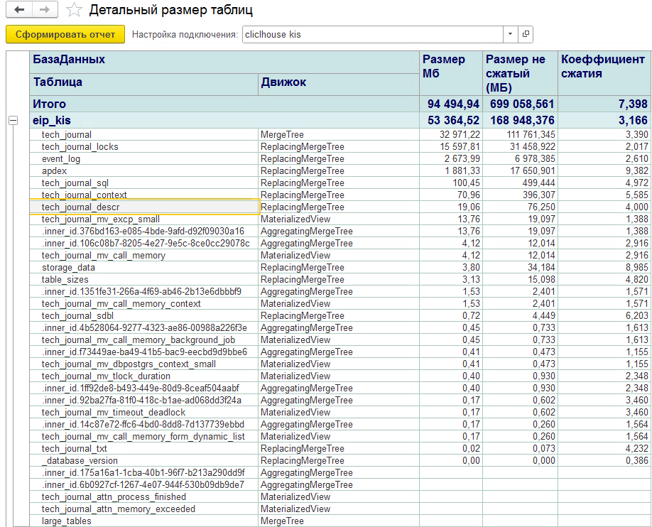Add report to favorites with star icon

click(x=72, y=10)
